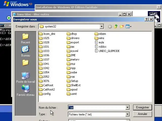Expand the Enregistrer dans location dropdown
The image size is (162, 121).
[102, 26]
